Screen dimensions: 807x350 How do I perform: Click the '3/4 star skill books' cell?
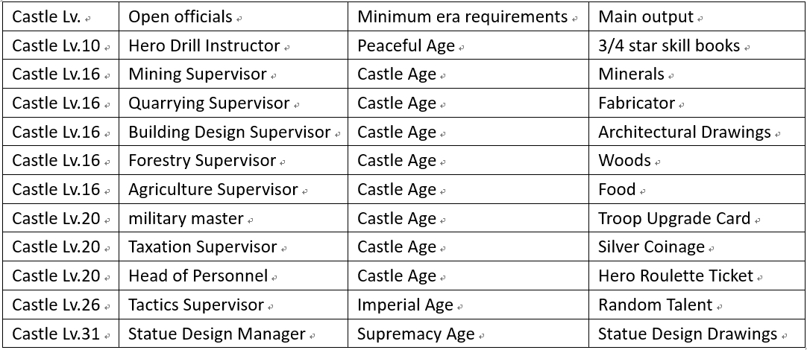[669, 46]
